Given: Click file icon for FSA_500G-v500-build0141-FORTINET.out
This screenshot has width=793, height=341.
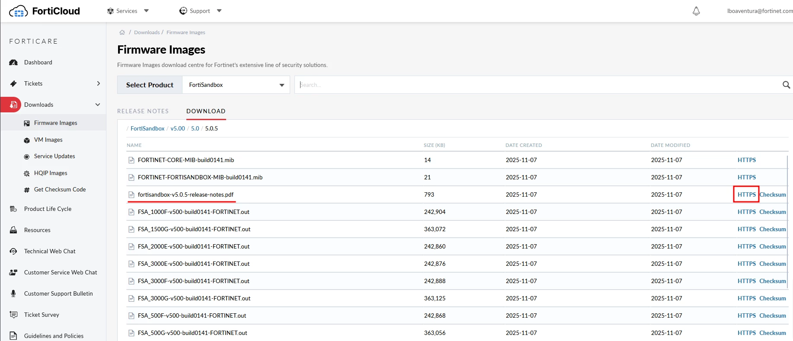Looking at the screenshot, I should coord(131,333).
